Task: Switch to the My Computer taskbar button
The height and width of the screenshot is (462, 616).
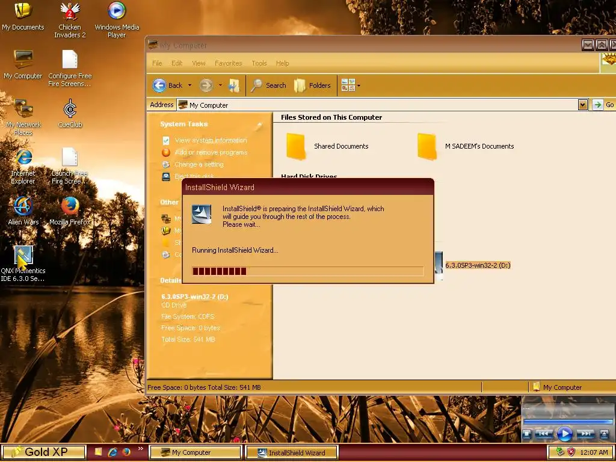Action: pyautogui.click(x=195, y=452)
